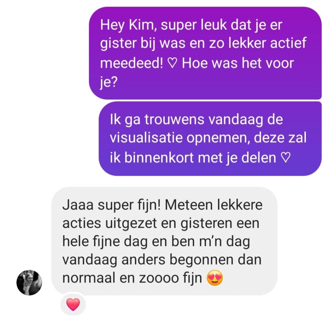The width and height of the screenshot is (329, 327).
Task: Click the word 'visualisatie' in the second message
Action: point(146,138)
